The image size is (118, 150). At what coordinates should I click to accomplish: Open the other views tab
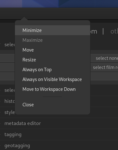pyautogui.click(x=114, y=31)
